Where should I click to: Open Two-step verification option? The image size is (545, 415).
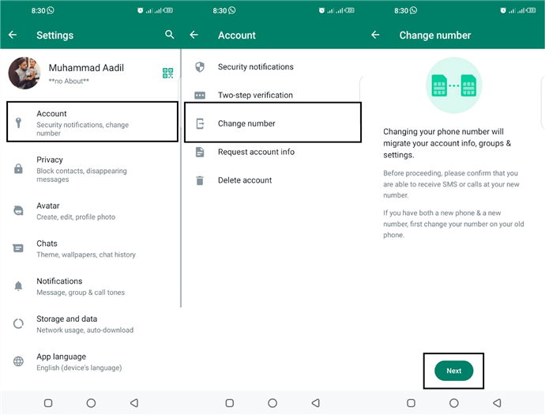pyautogui.click(x=272, y=95)
